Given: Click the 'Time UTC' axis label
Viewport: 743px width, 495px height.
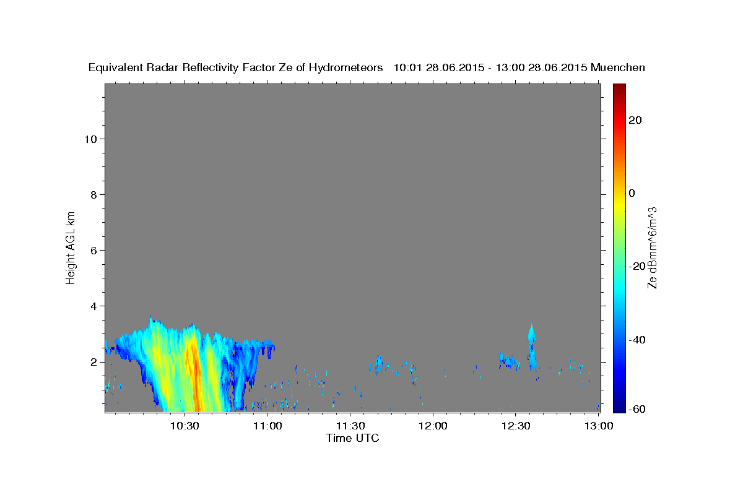Looking at the screenshot, I should (352, 438).
